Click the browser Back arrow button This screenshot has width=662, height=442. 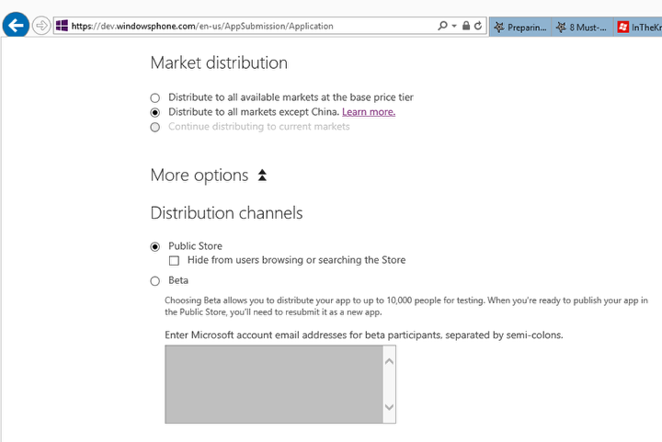coord(16,26)
